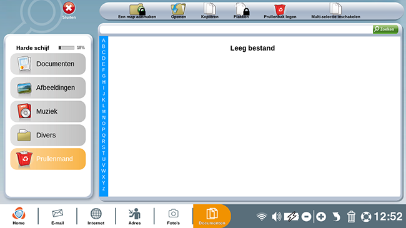Click the Leeg bestand message
Image resolution: width=406 pixels, height=228 pixels.
point(252,48)
